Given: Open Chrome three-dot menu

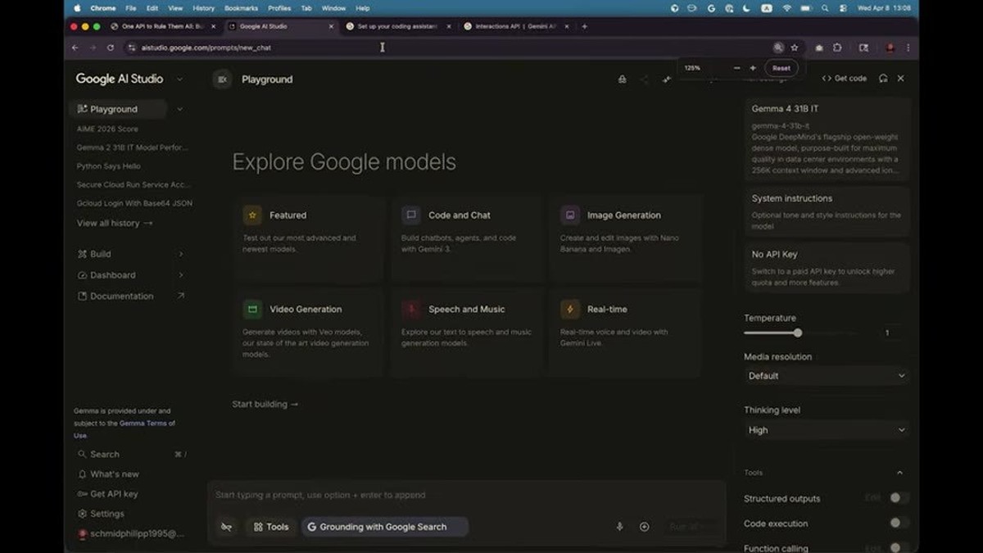Looking at the screenshot, I should [x=908, y=48].
